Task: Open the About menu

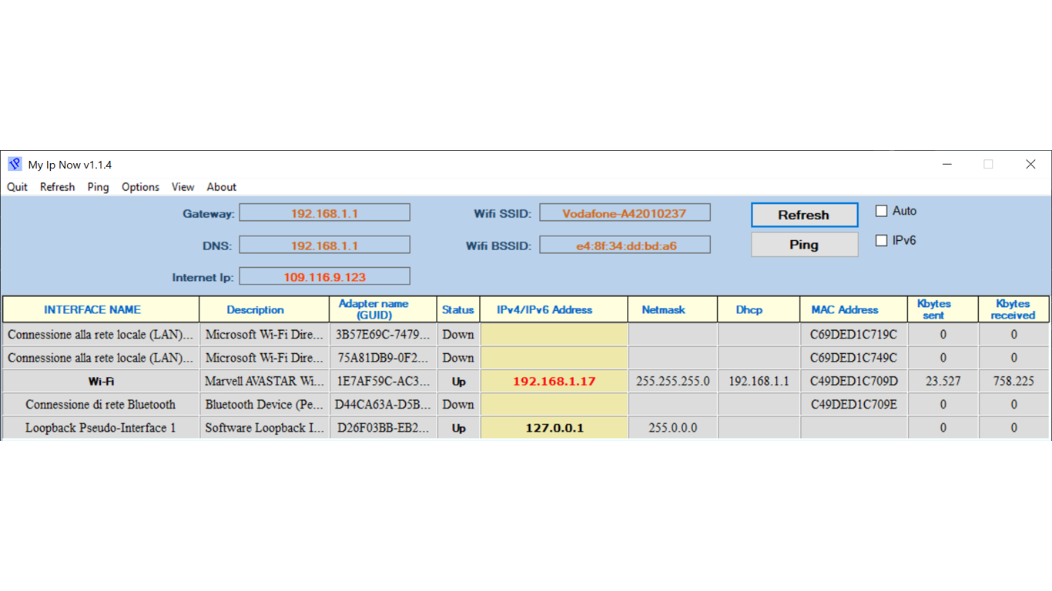Action: (x=221, y=187)
